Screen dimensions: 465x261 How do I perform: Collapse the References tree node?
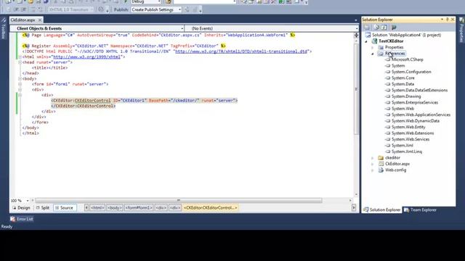[373, 54]
